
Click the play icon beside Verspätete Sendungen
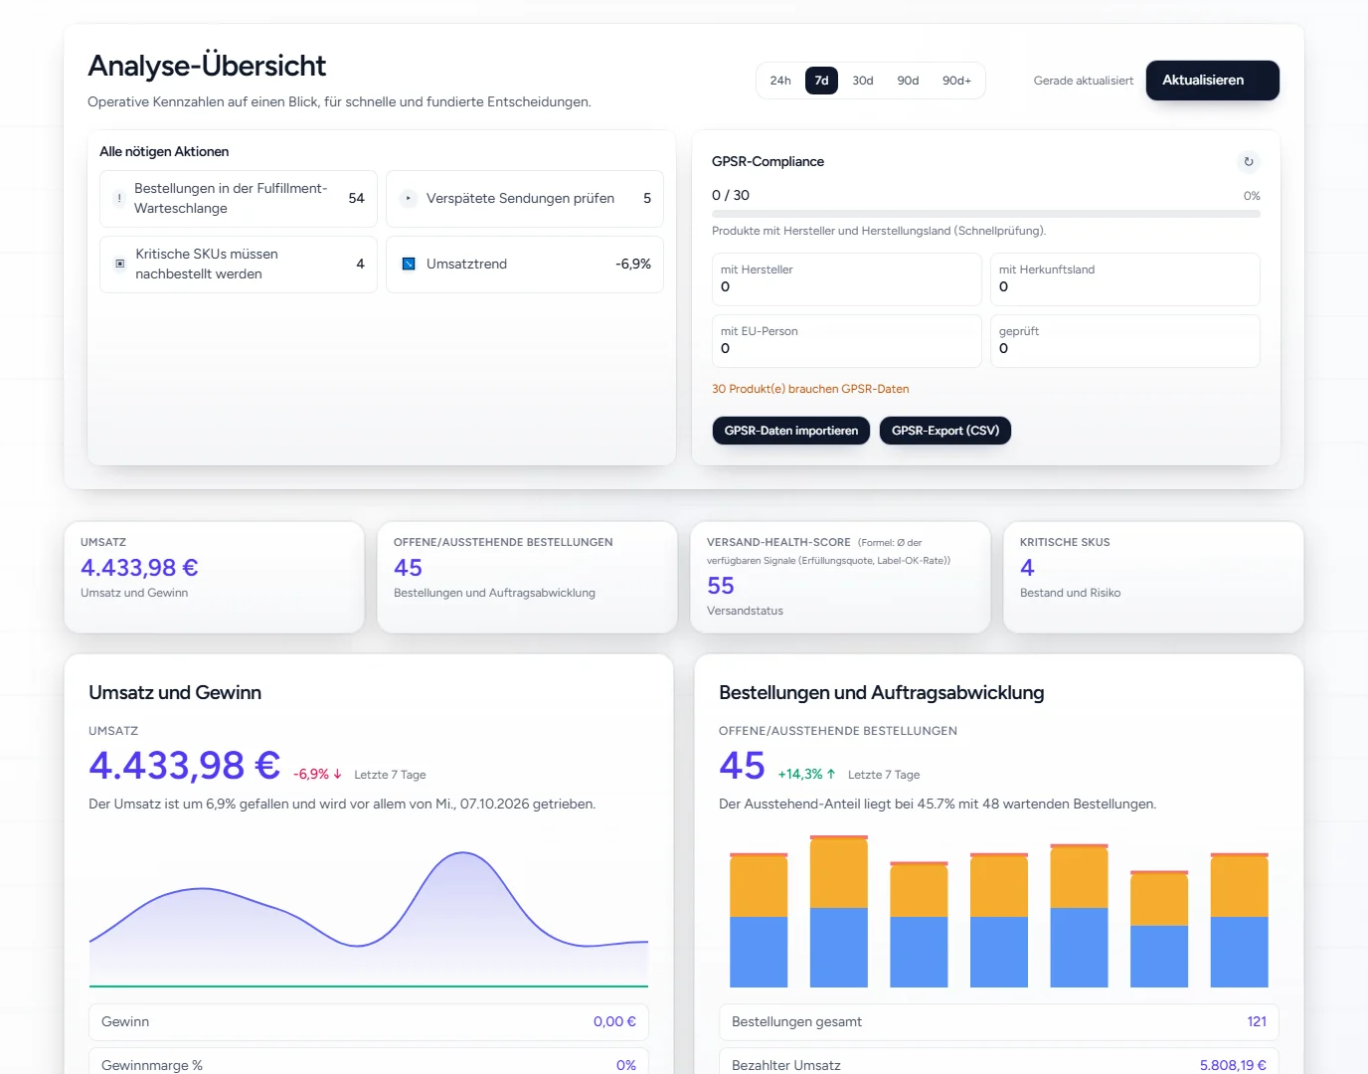coord(408,198)
